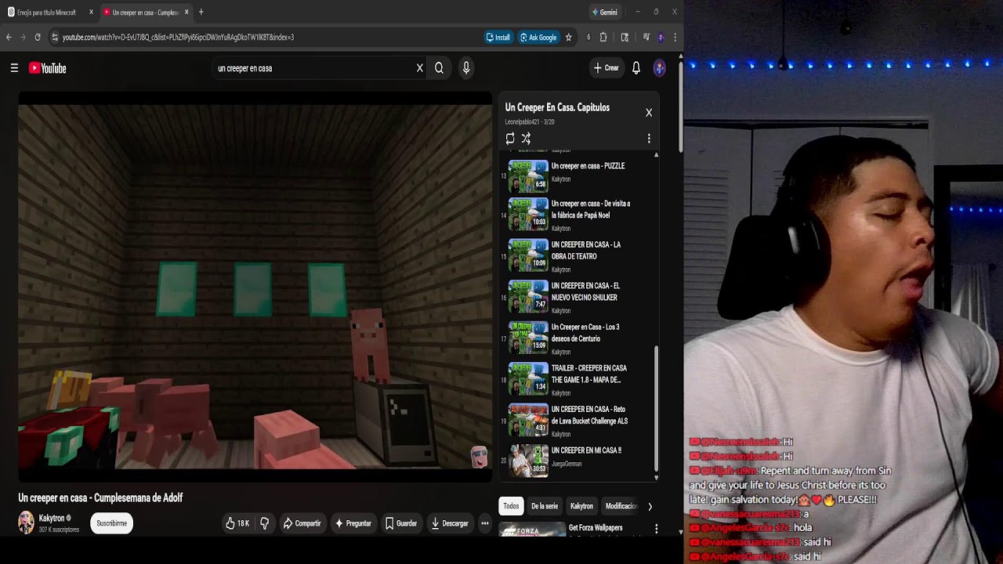Select the Todos filter chip
Screen dimensions: 1003x564
pos(511,506)
